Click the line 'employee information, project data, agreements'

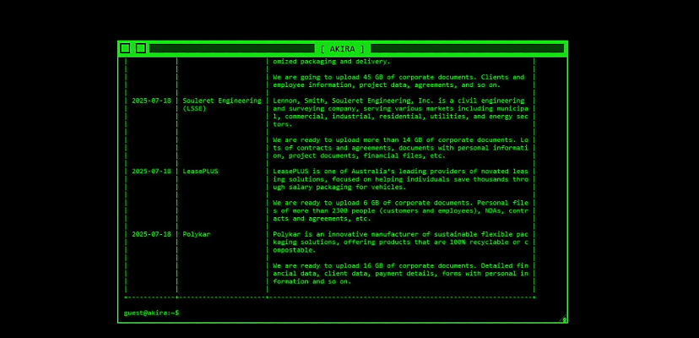pyautogui.click(x=387, y=84)
